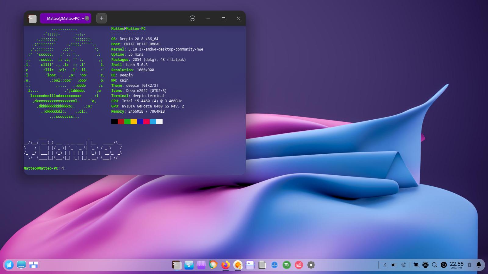Open Grand Search magnifier in tray
The image size is (488, 274).
pyautogui.click(x=435, y=265)
